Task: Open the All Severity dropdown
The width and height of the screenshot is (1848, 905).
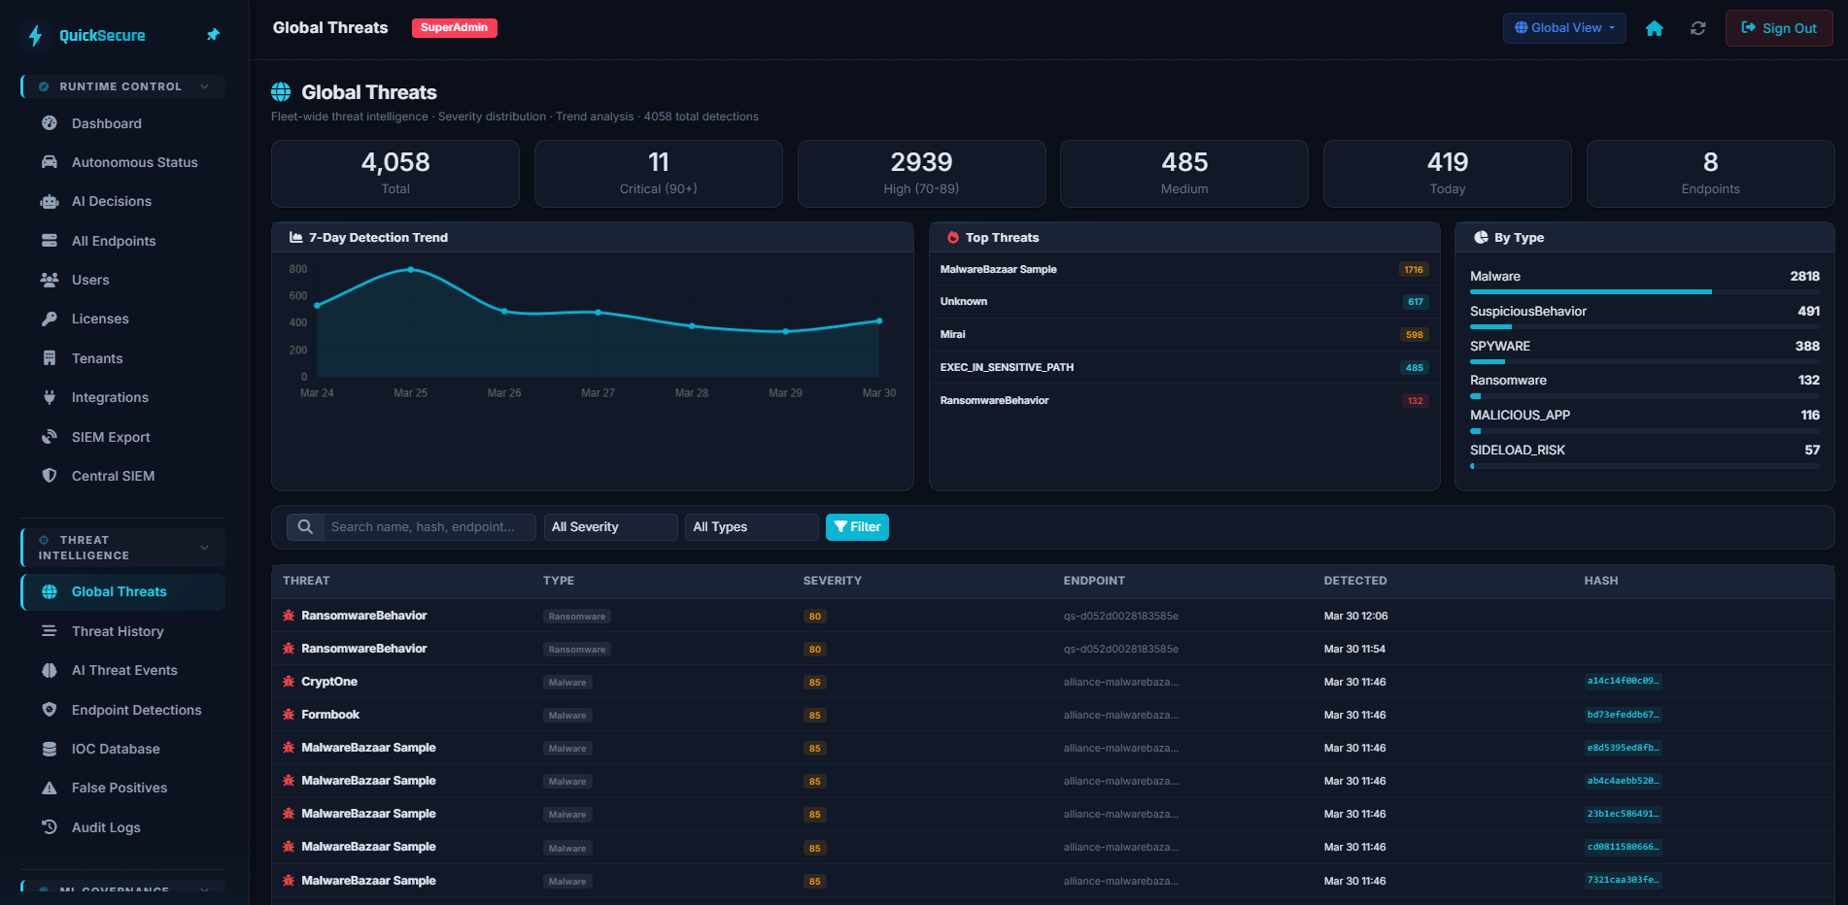Action: coord(610,526)
